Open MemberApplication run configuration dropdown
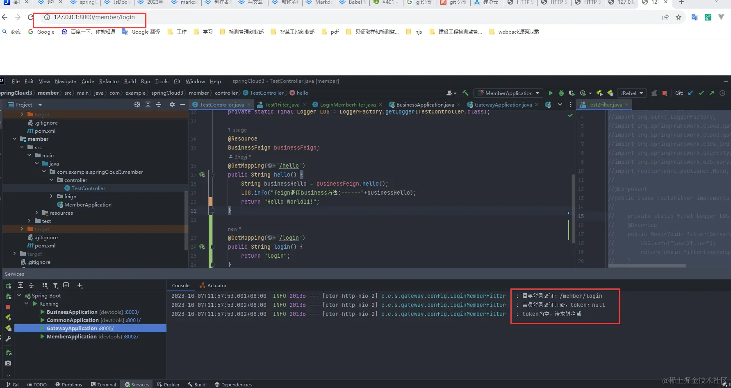The image size is (731, 388). point(508,93)
